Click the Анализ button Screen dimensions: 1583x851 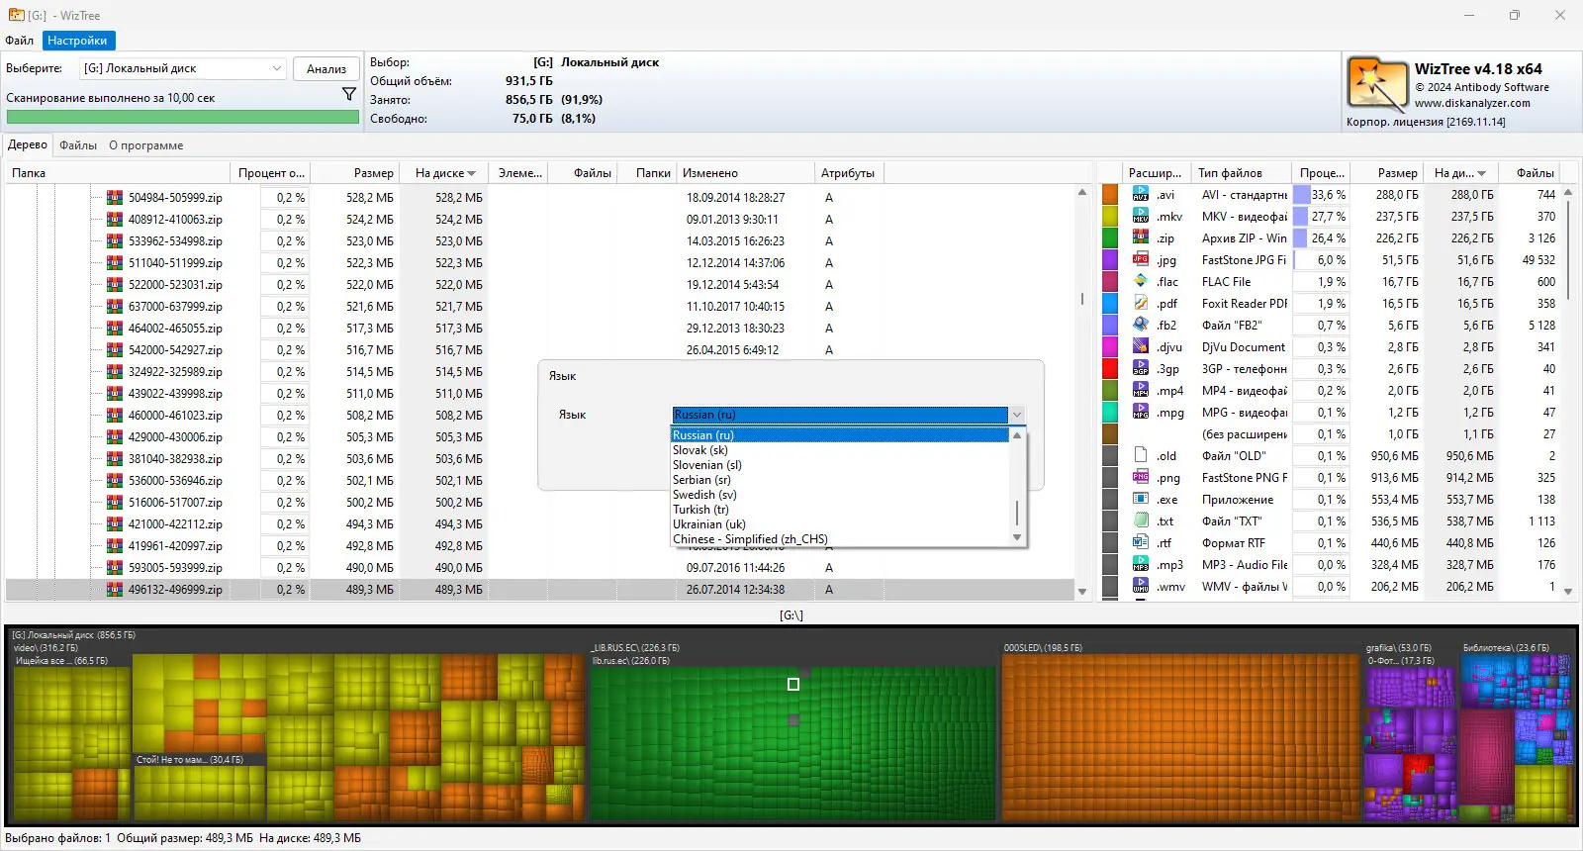coord(326,68)
